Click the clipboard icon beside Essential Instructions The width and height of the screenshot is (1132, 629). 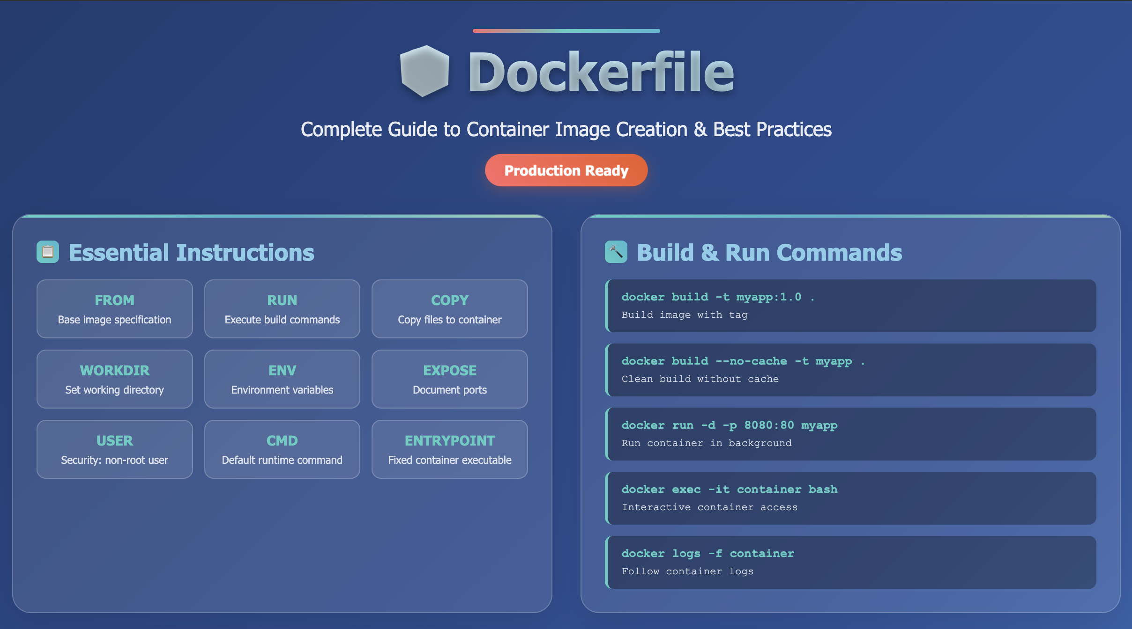(x=48, y=252)
